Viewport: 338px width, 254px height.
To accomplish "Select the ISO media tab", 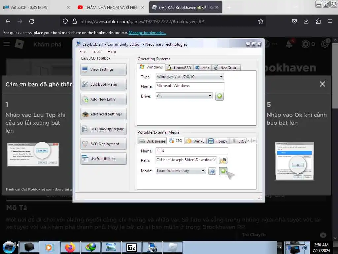I will pyautogui.click(x=176, y=141).
